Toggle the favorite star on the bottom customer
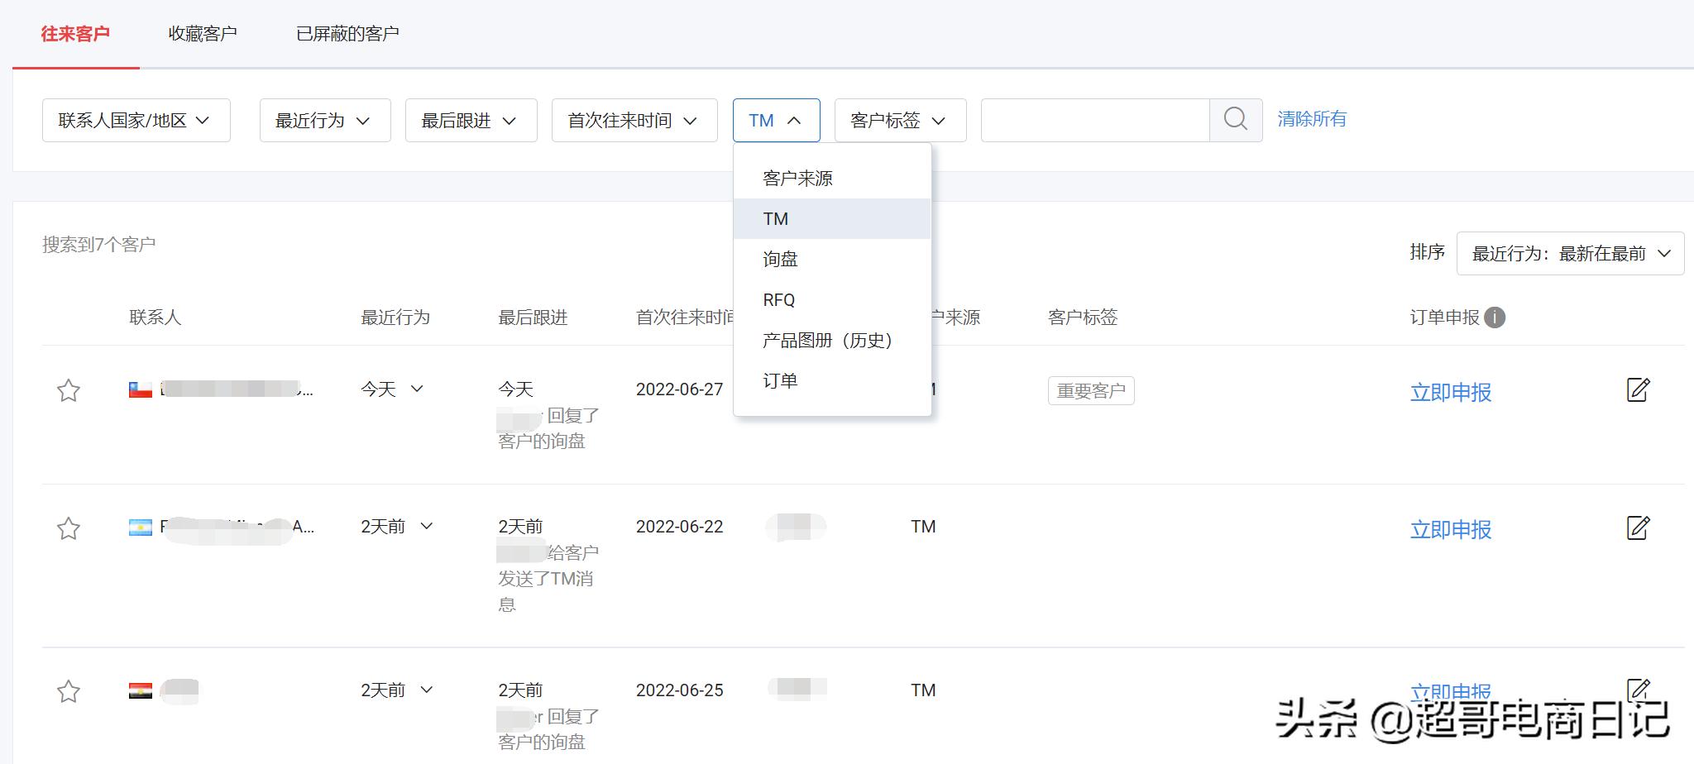This screenshot has width=1694, height=764. pyautogui.click(x=69, y=692)
